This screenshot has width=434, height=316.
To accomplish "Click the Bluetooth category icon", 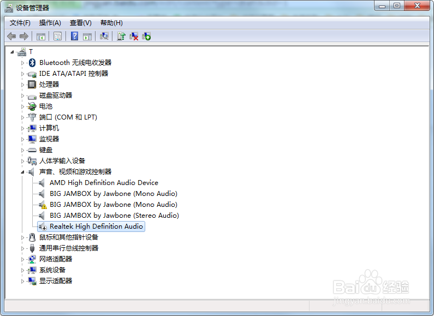I will click(x=32, y=63).
